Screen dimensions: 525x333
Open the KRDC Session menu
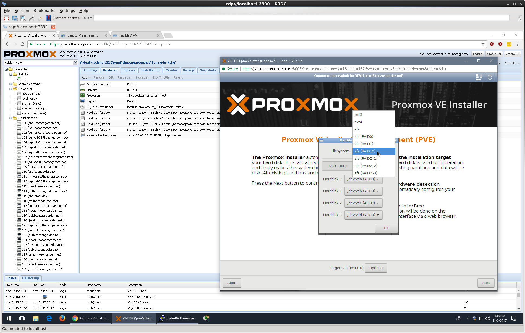[22, 11]
